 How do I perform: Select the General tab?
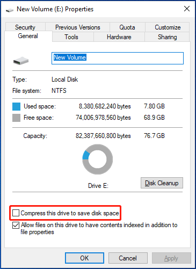[28, 36]
